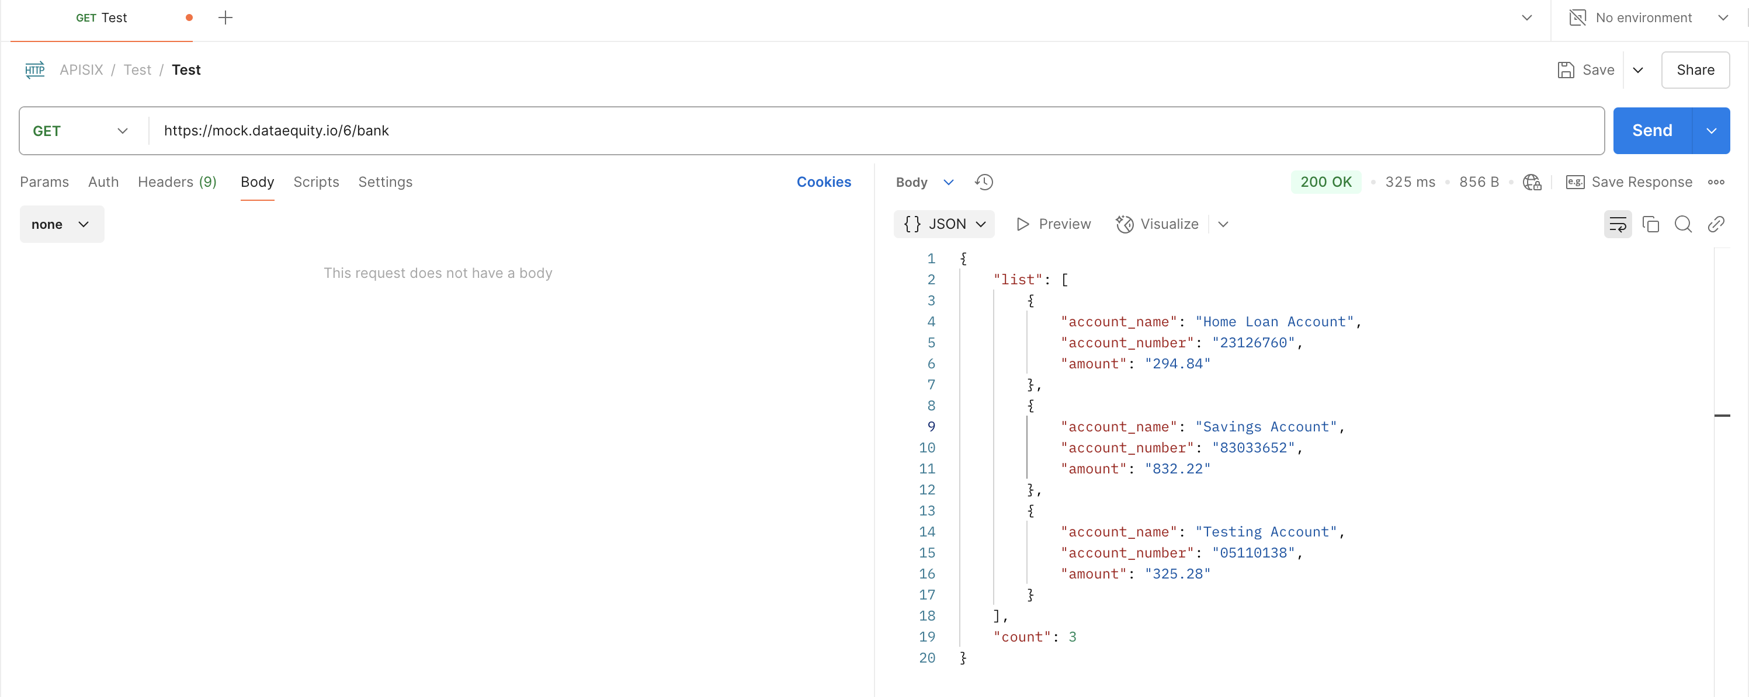This screenshot has height=697, width=1749.
Task: Click the No environment icon
Action: pyautogui.click(x=1577, y=18)
